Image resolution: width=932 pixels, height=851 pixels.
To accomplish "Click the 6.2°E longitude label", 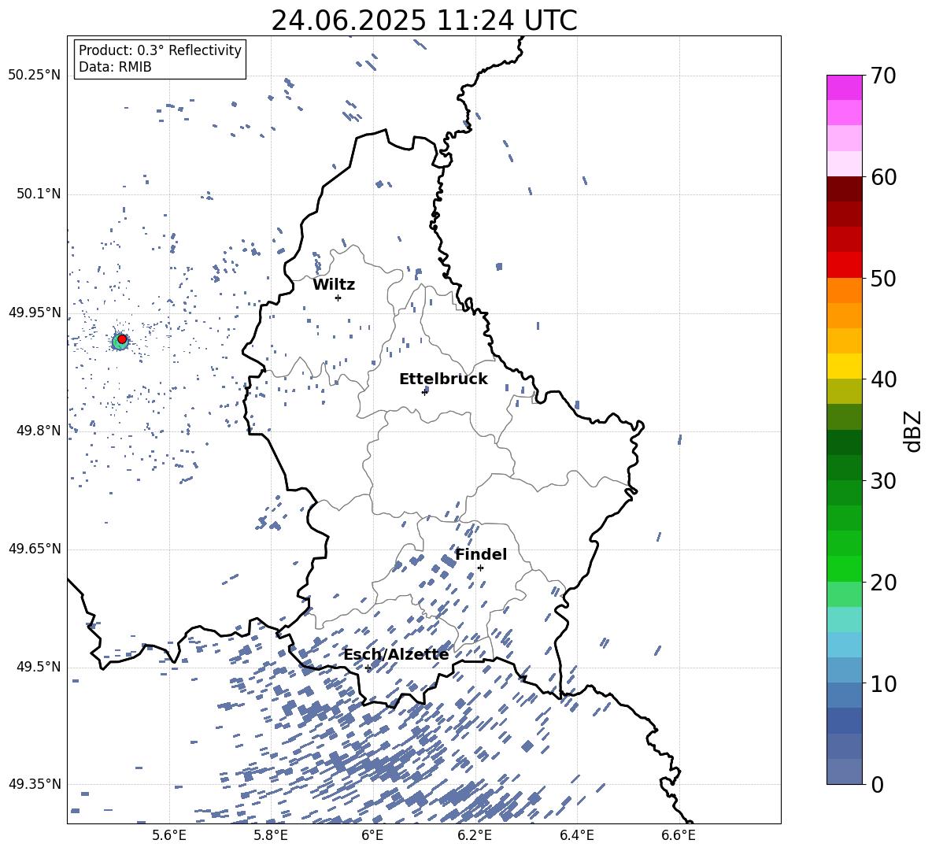I will pos(475,835).
